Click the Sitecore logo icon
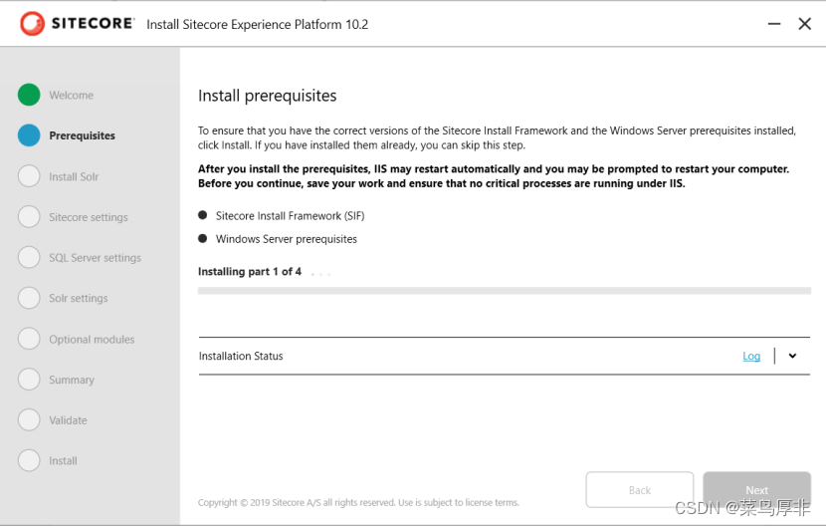Image resolution: width=826 pixels, height=526 pixels. [x=32, y=24]
